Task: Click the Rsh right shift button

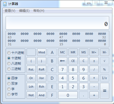Action: (x=42, y=87)
